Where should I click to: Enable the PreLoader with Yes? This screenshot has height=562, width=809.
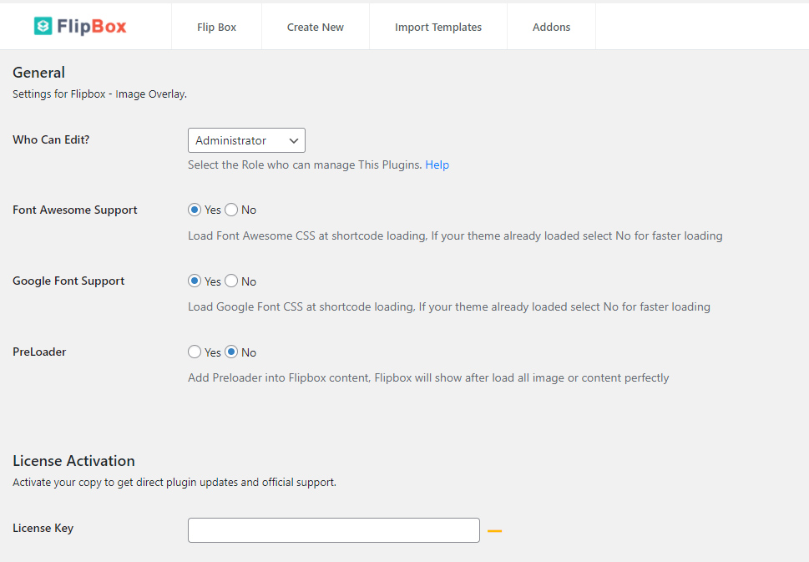click(x=195, y=352)
